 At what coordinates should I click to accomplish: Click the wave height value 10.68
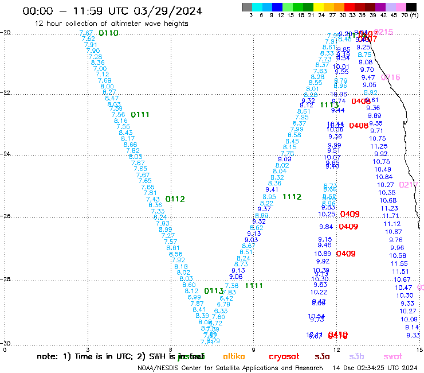coord(388,200)
